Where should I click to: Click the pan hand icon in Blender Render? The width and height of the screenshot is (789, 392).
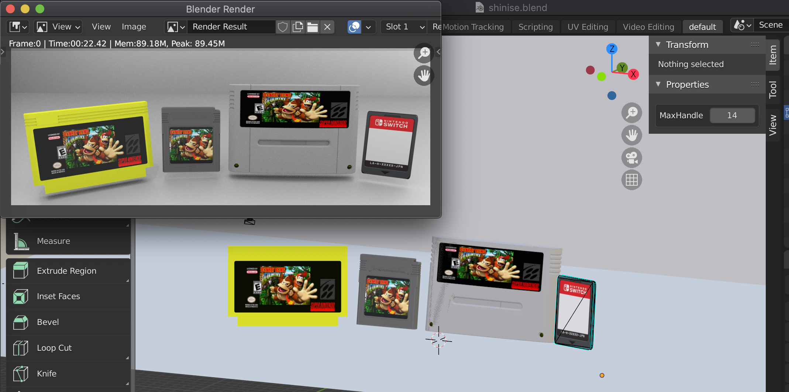click(424, 76)
